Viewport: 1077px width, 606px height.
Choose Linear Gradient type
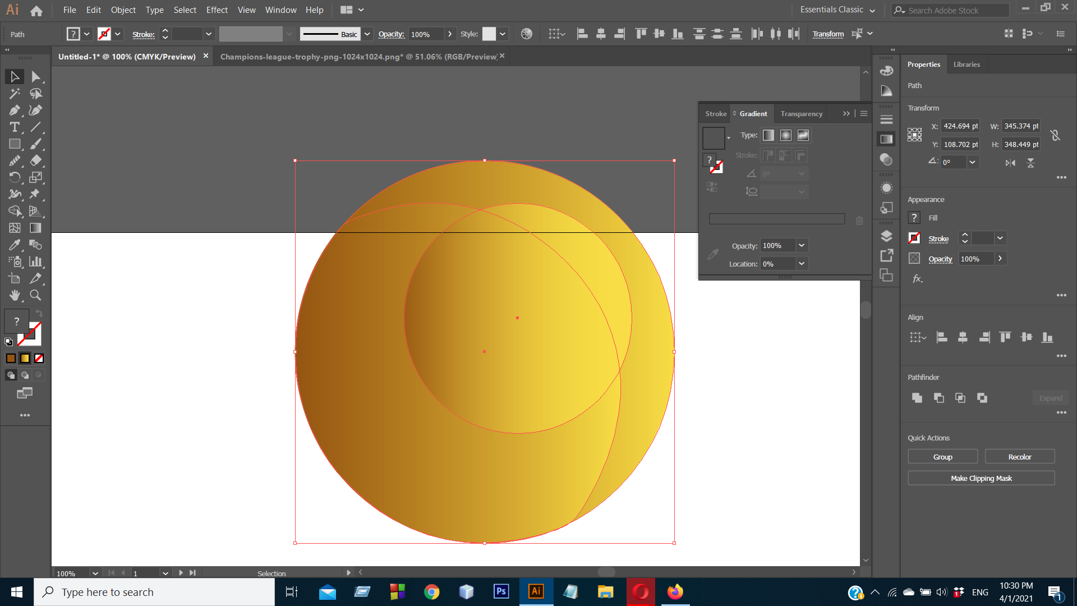(x=768, y=135)
